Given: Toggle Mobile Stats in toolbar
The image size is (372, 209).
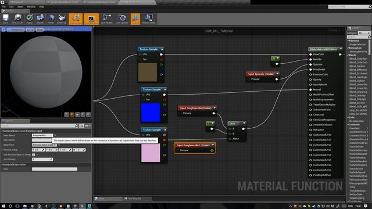Looking at the screenshot, I should 149,19.
